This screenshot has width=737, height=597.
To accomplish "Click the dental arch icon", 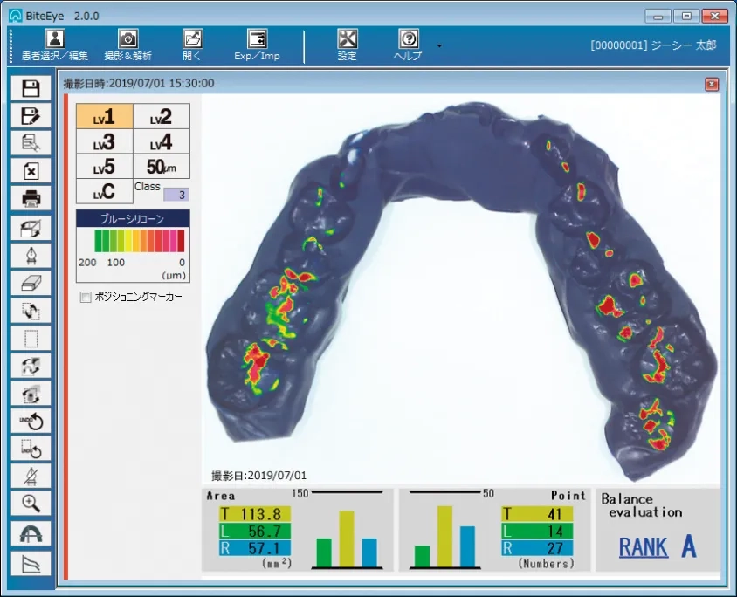I will click(x=31, y=533).
